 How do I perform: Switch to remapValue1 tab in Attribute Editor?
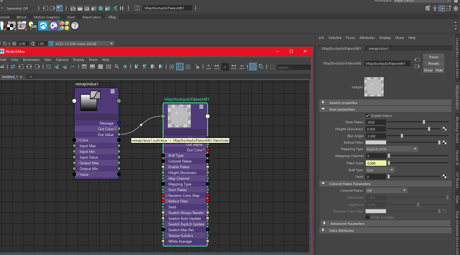pyautogui.click(x=379, y=49)
